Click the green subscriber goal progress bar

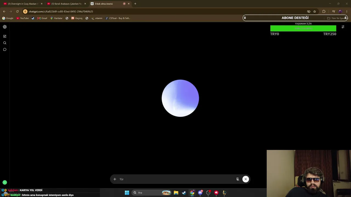pyautogui.click(x=303, y=28)
